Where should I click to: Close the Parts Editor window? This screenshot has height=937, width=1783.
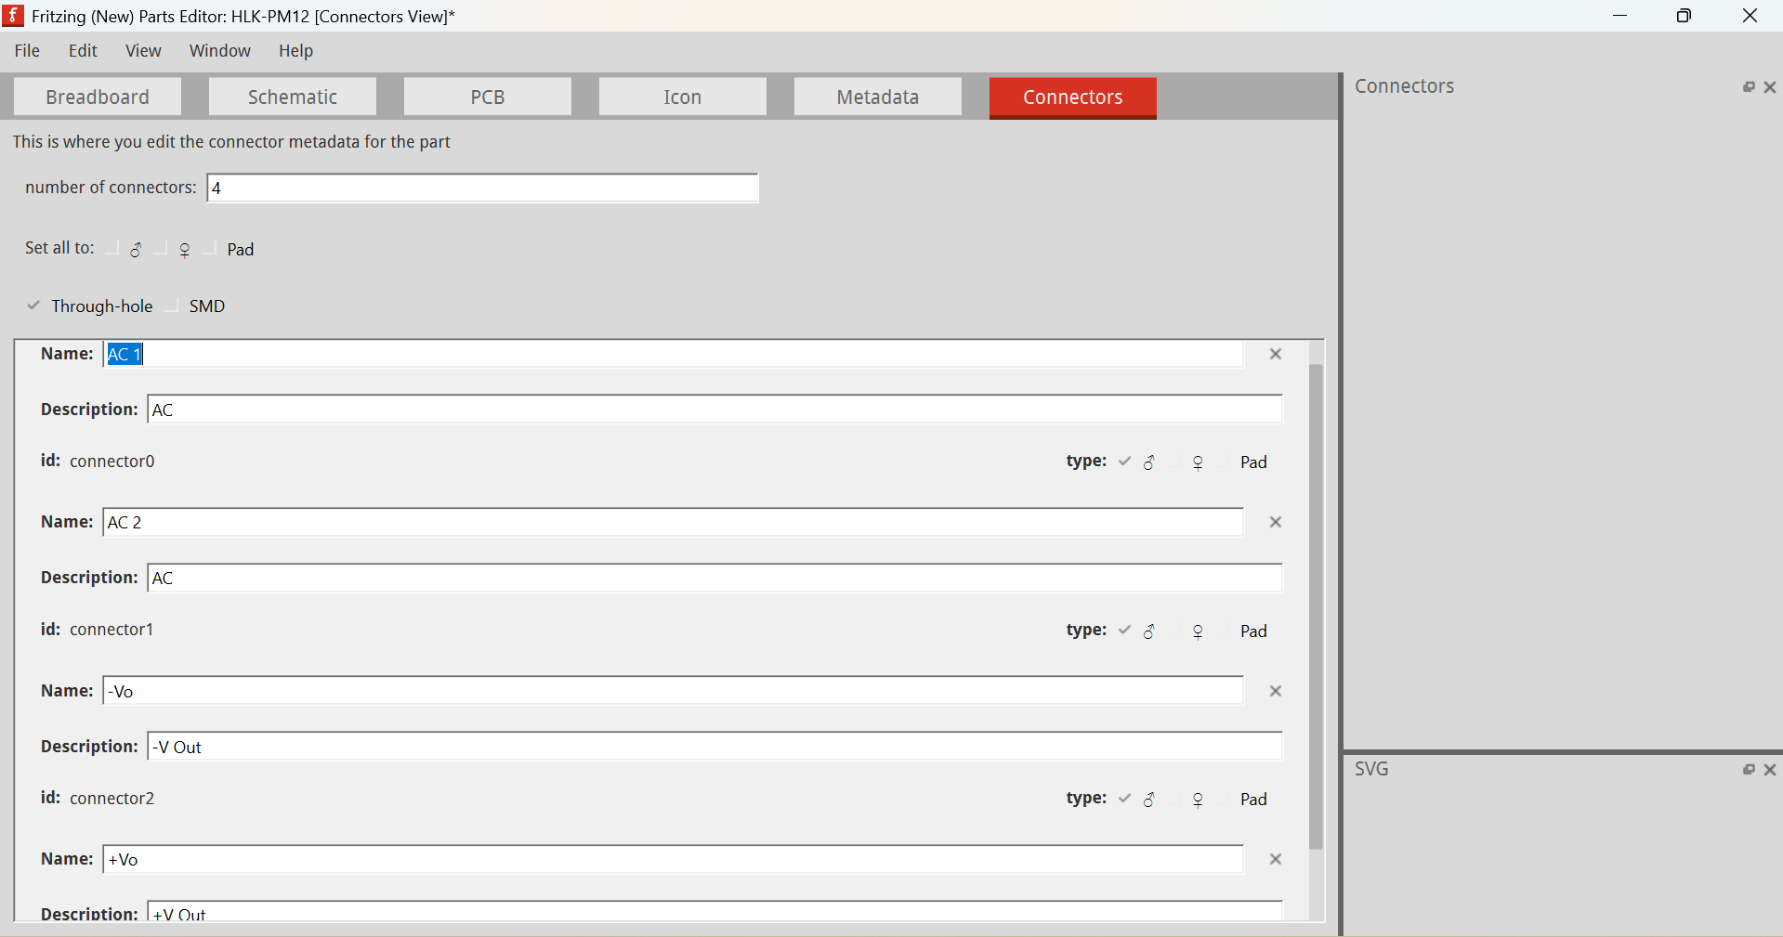[1750, 16]
